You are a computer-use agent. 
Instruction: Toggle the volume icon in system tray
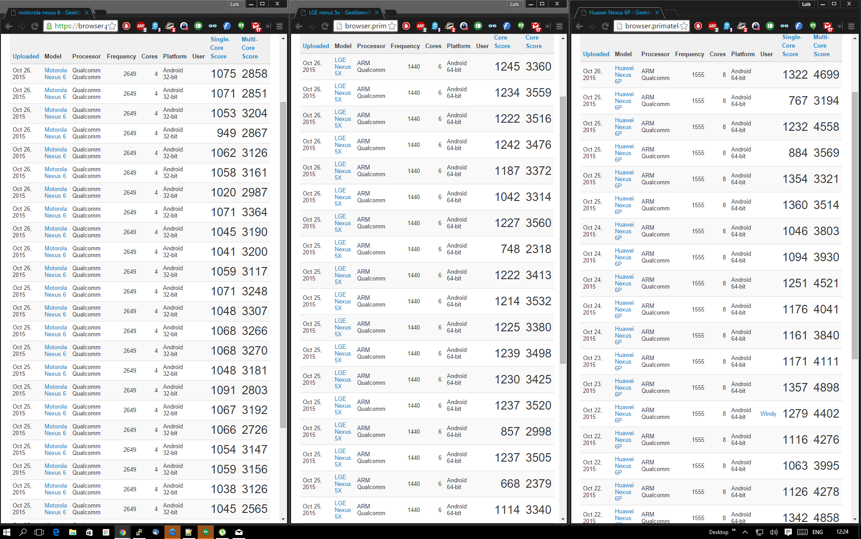[x=773, y=532]
